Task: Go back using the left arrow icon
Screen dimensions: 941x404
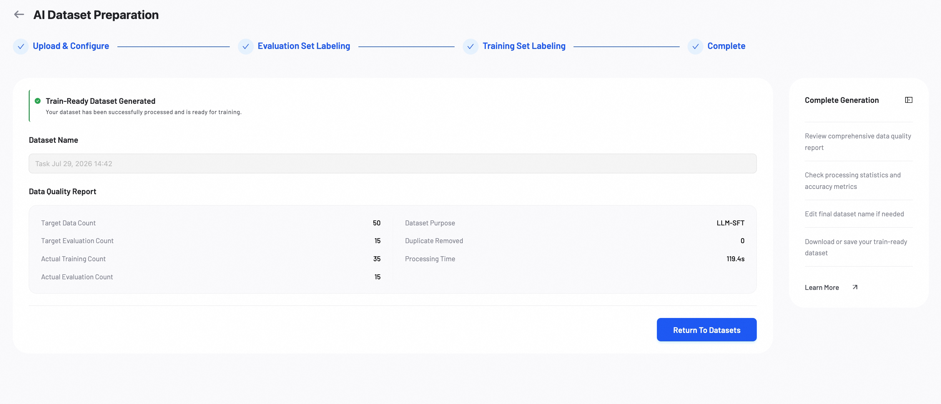Action: tap(19, 15)
